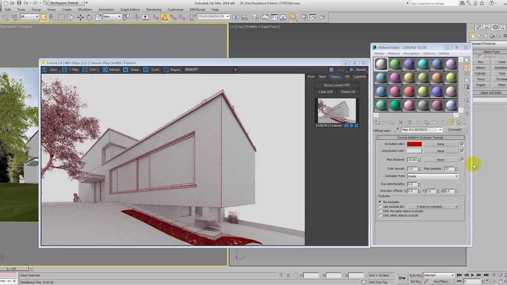Image resolution: width=507 pixels, height=285 pixels.
Task: Toggle the Occluded color map checkbox
Action: 462,144
